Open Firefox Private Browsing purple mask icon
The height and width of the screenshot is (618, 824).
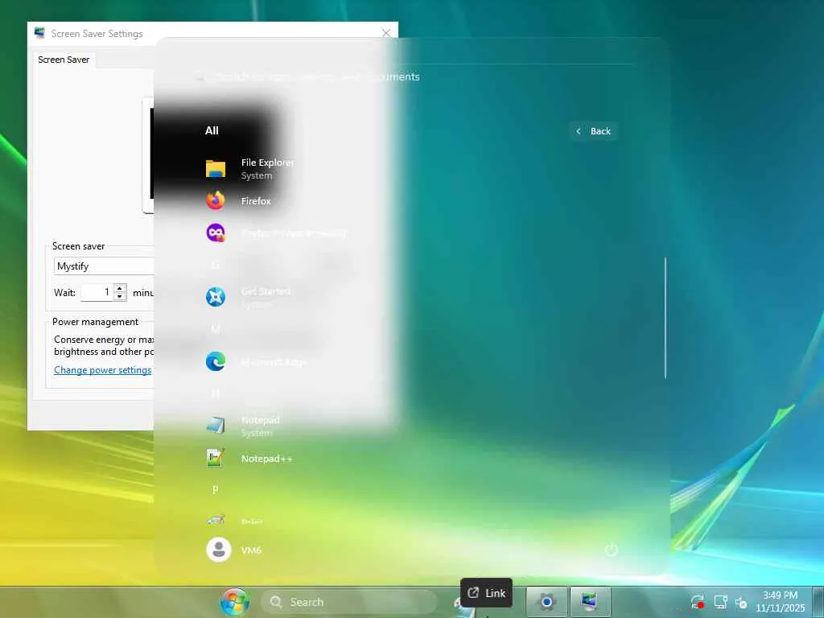click(216, 233)
